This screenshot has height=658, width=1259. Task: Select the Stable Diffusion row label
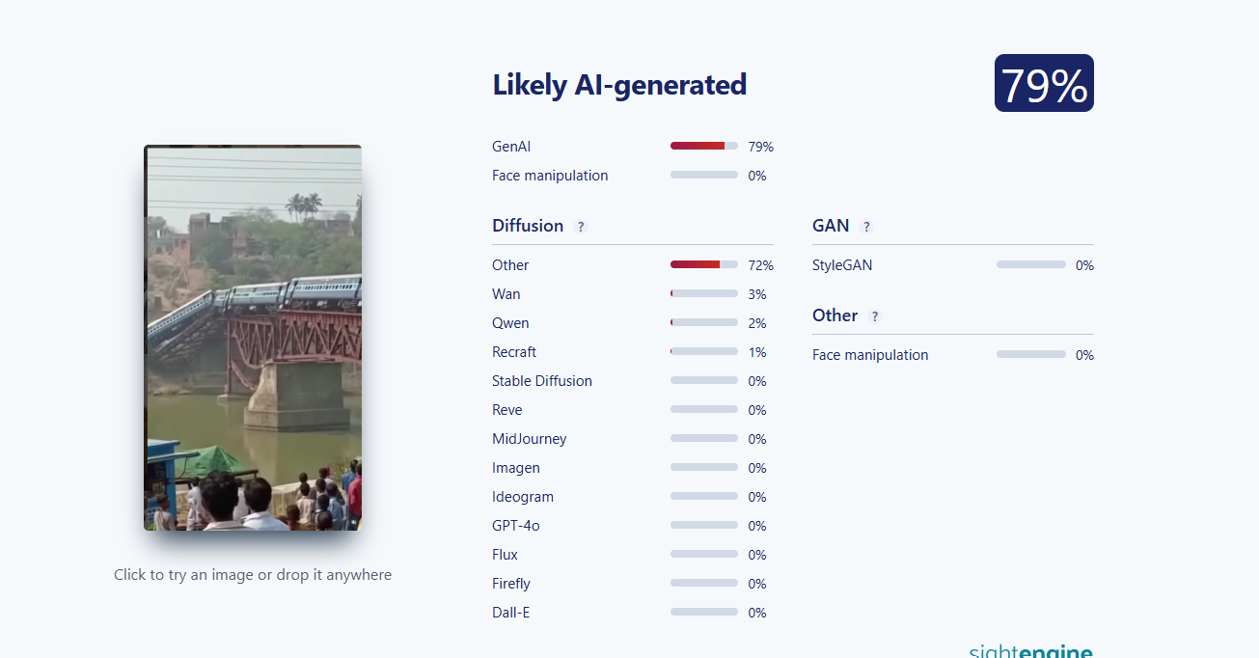coord(542,381)
